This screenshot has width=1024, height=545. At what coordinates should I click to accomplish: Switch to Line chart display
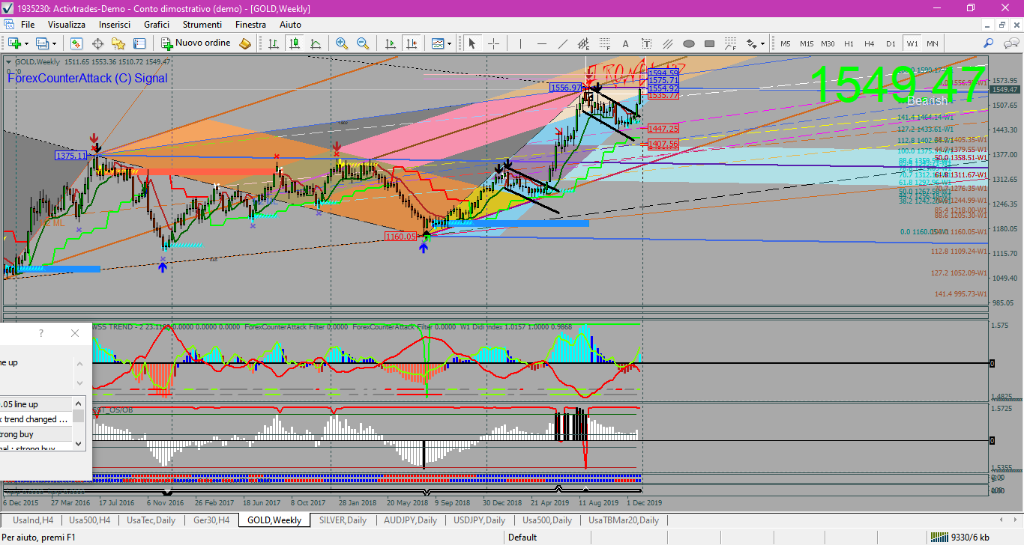316,43
